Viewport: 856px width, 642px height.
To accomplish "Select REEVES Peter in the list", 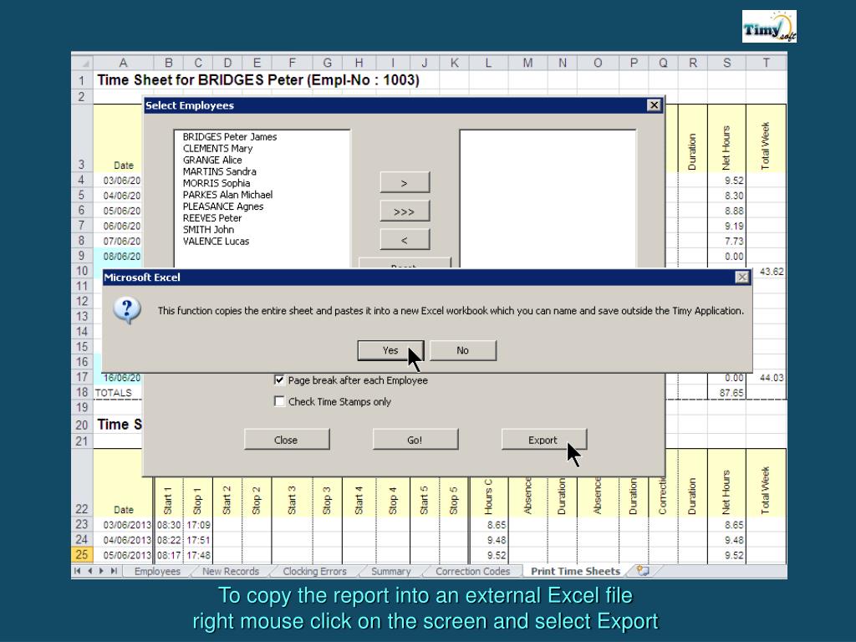I will tap(212, 218).
